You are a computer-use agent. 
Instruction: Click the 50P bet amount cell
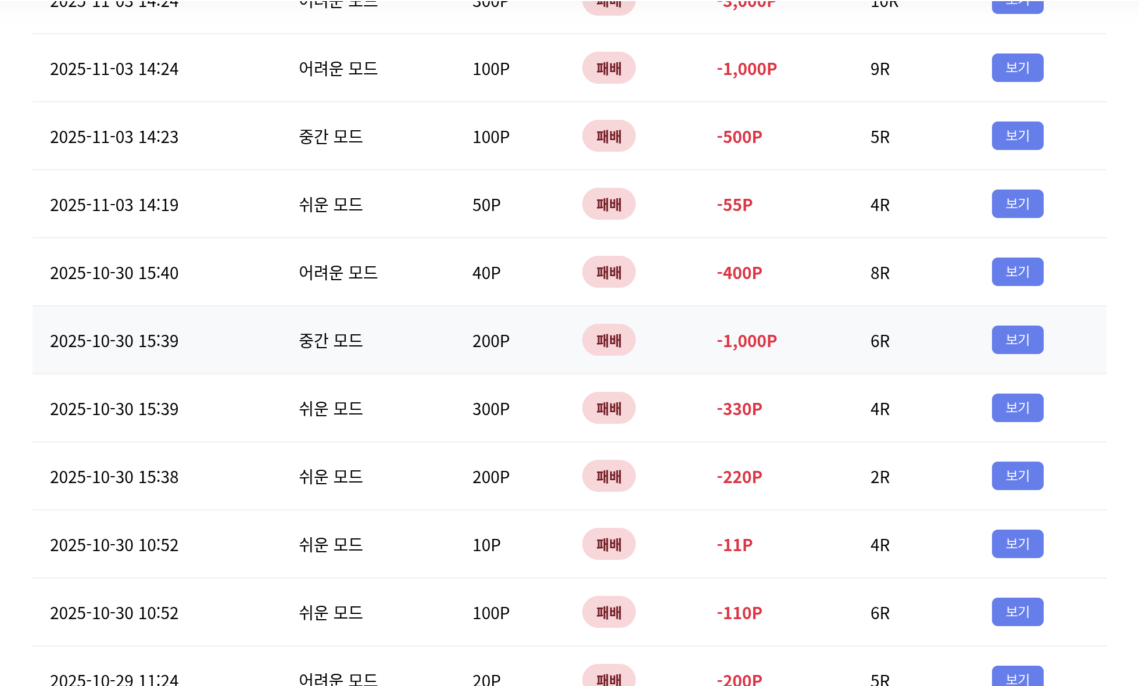coord(486,205)
